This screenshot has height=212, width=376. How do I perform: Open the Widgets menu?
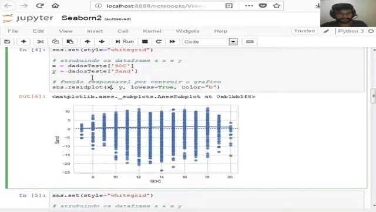tap(187, 31)
